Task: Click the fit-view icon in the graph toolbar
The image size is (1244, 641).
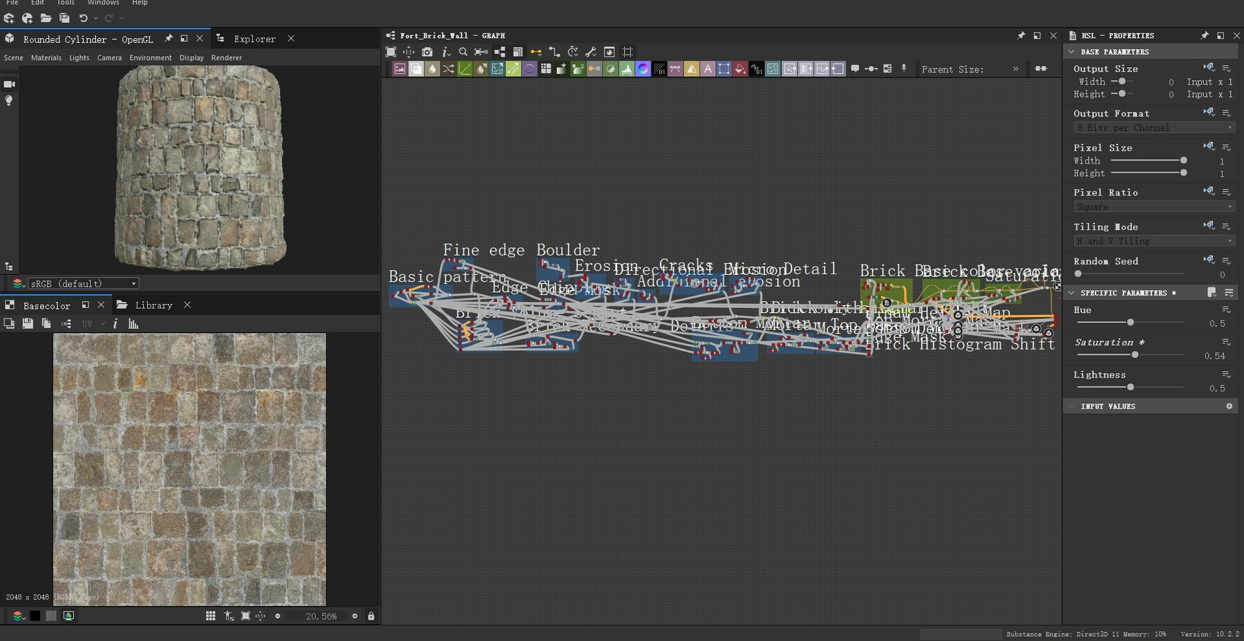Action: point(391,52)
